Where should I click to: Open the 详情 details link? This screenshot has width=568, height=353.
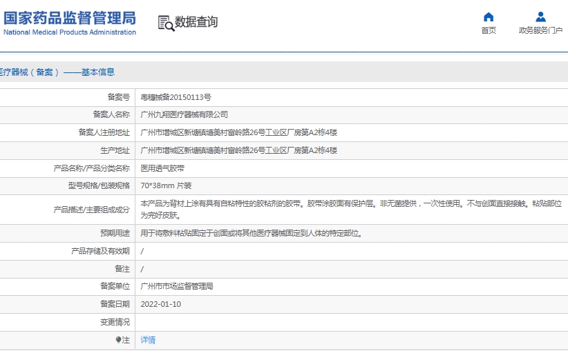[148, 340]
